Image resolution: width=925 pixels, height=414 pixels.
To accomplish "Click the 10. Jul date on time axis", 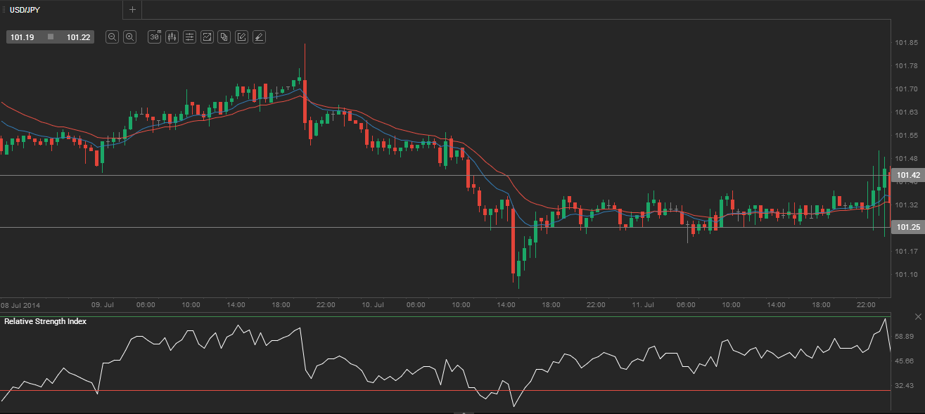I will pos(373,305).
